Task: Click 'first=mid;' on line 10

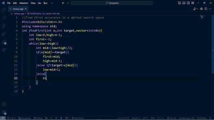Action: pos(51,57)
